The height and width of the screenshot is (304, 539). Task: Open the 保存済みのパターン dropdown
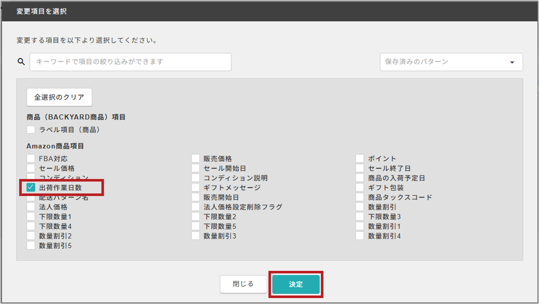coord(451,62)
